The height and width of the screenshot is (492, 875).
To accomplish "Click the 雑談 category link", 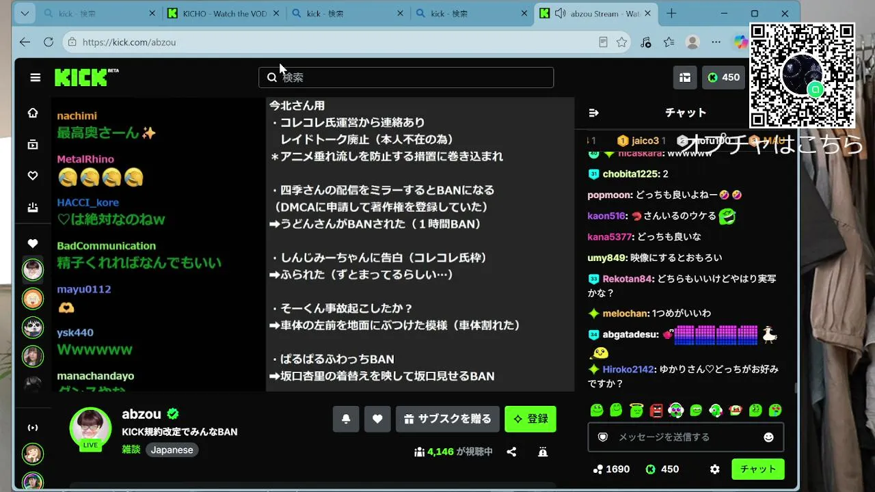I will 131,450.
